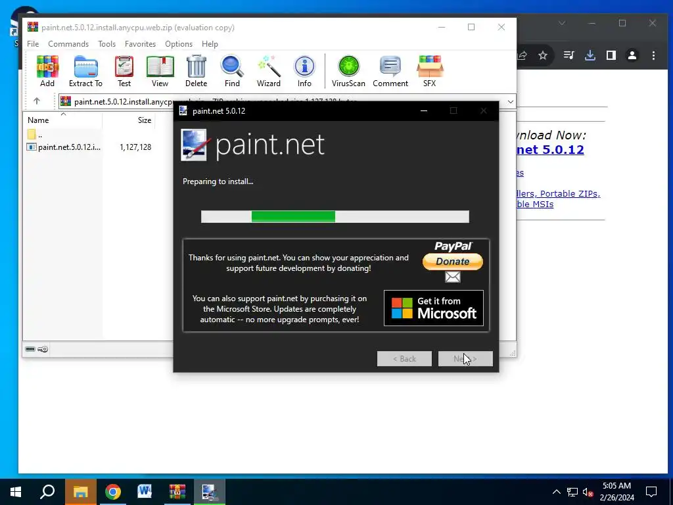Viewport: 673px width, 505px height.
Task: Open the Tools menu
Action: pyautogui.click(x=107, y=44)
